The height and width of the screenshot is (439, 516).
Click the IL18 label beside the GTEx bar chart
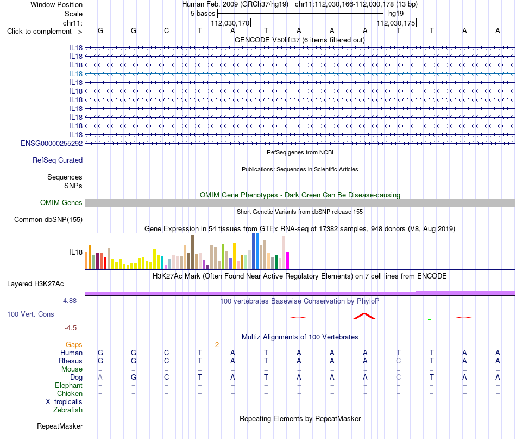[x=75, y=252]
